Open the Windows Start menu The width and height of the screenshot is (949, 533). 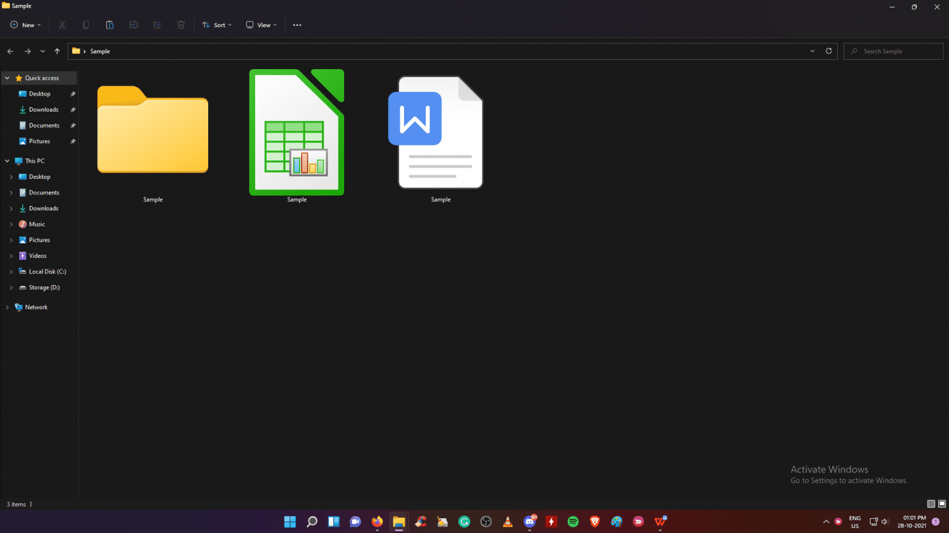[289, 521]
